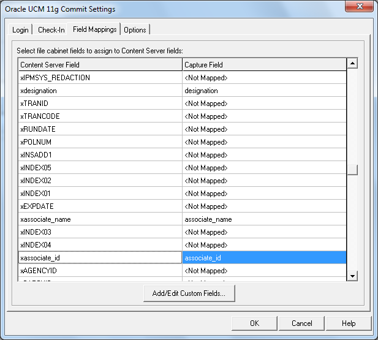Select the xPOLNUM content server field row
378x340 pixels.
100,142
